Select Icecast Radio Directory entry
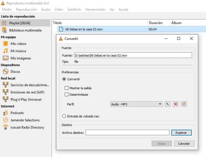Viewport: 206px width, 157px height. click(x=27, y=127)
